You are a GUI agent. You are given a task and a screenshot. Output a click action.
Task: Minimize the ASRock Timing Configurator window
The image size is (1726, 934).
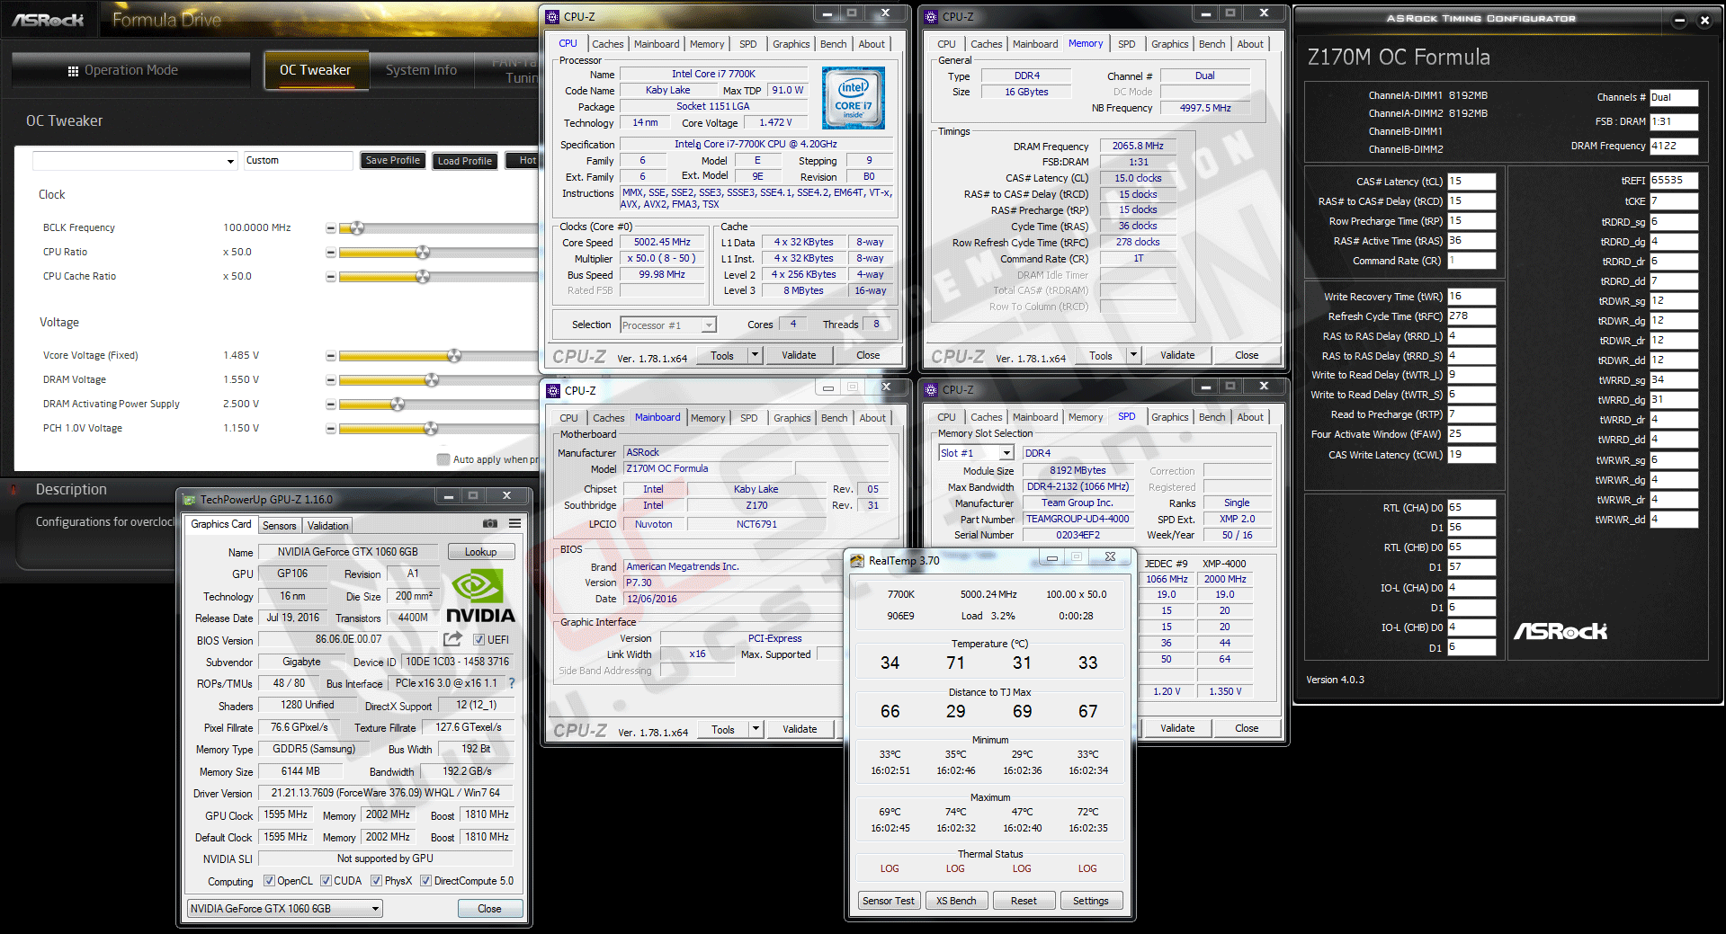coord(1679,21)
